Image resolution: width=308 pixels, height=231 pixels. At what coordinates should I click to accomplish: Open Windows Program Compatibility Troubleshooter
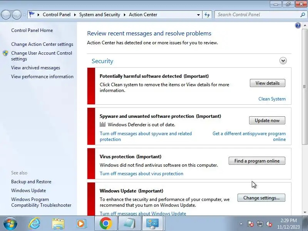pyautogui.click(x=41, y=202)
